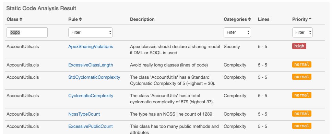Select AccountUtils.cls in the ApexSharingViolations row
332x134 pixels.
click(23, 46)
